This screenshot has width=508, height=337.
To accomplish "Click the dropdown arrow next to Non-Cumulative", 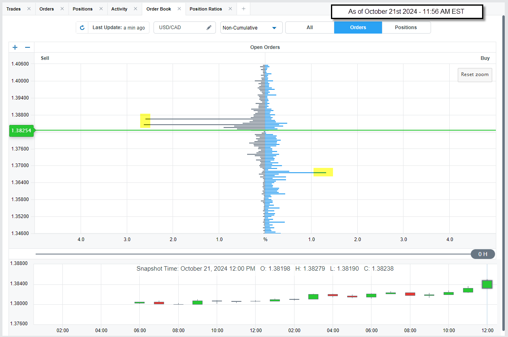I will click(274, 28).
